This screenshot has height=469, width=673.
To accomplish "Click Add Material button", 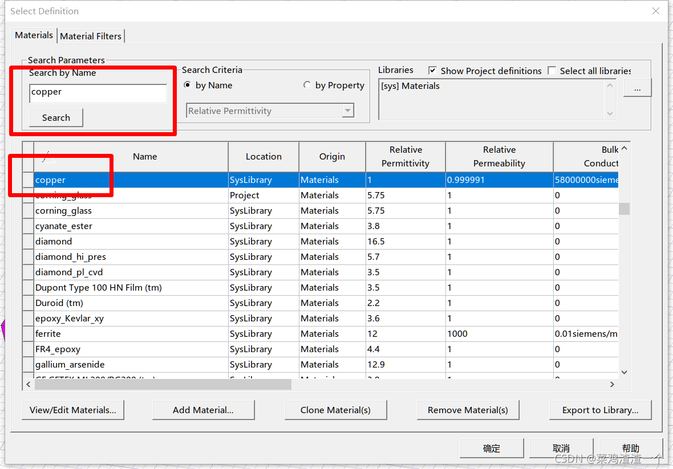I will click(x=204, y=410).
